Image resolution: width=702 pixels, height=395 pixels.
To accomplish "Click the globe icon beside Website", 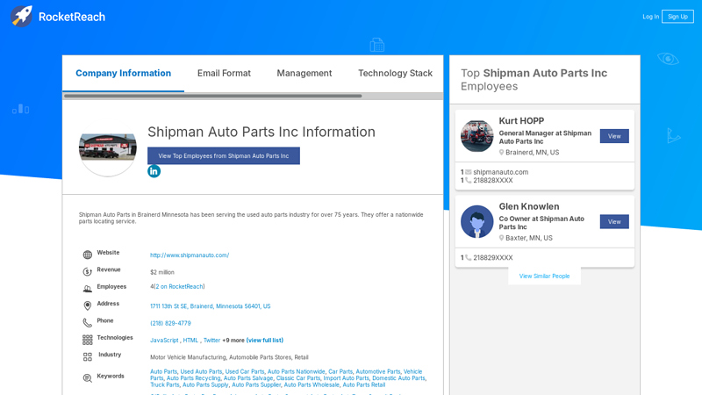I will (87, 255).
